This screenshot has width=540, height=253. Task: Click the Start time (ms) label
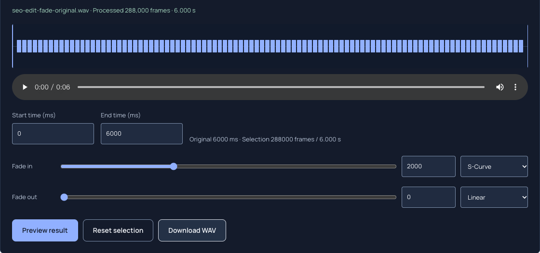coord(34,115)
